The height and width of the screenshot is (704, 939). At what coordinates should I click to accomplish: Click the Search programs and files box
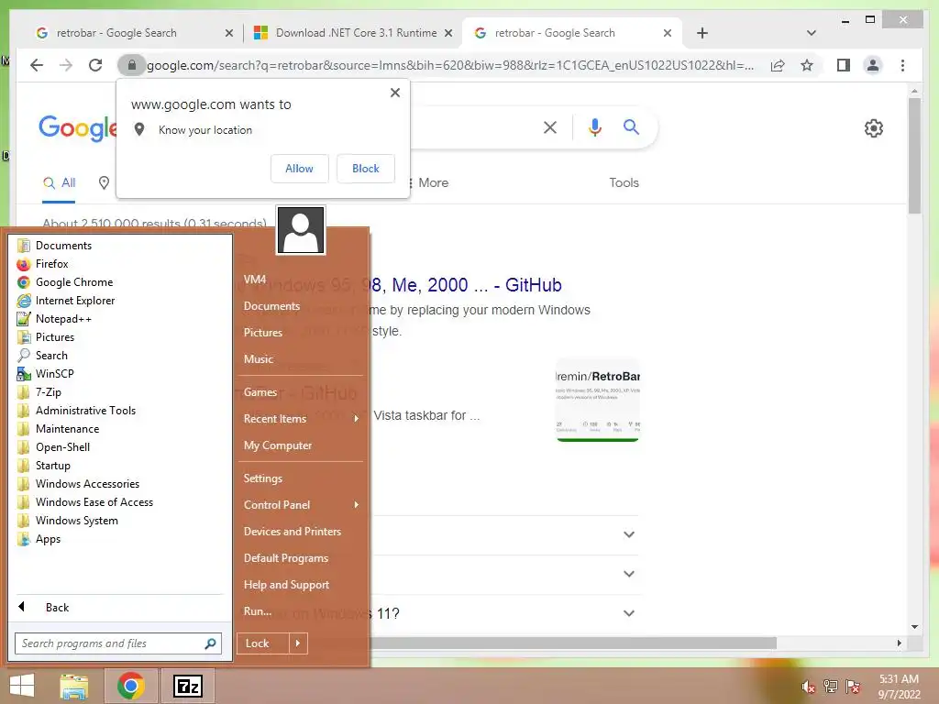[x=118, y=643]
